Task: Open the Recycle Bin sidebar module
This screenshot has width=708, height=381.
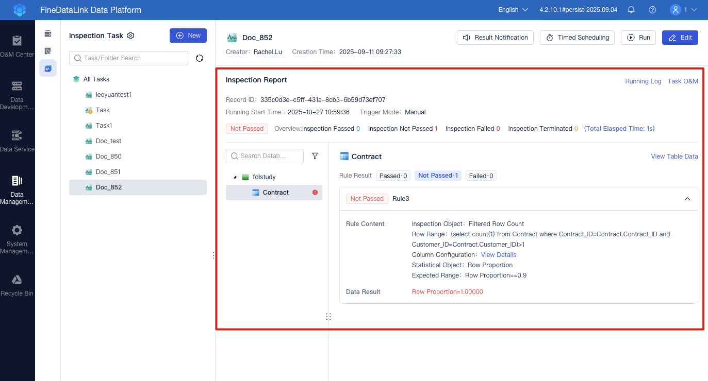Action: (x=17, y=285)
